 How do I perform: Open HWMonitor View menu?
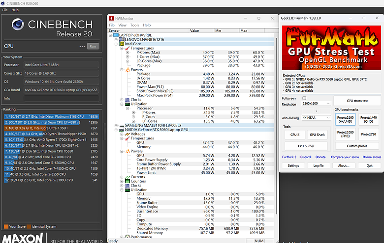pyautogui.click(x=123, y=25)
